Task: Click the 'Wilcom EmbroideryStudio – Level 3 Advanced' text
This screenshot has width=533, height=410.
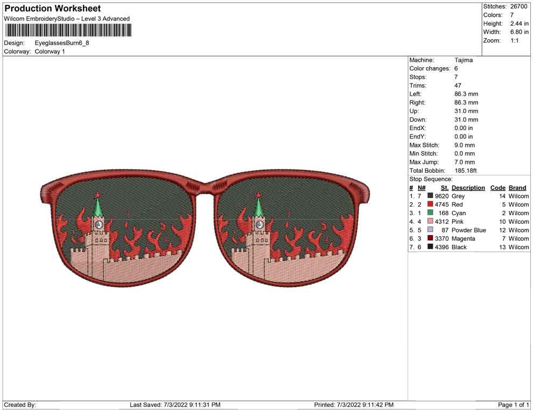Action: coord(67,19)
